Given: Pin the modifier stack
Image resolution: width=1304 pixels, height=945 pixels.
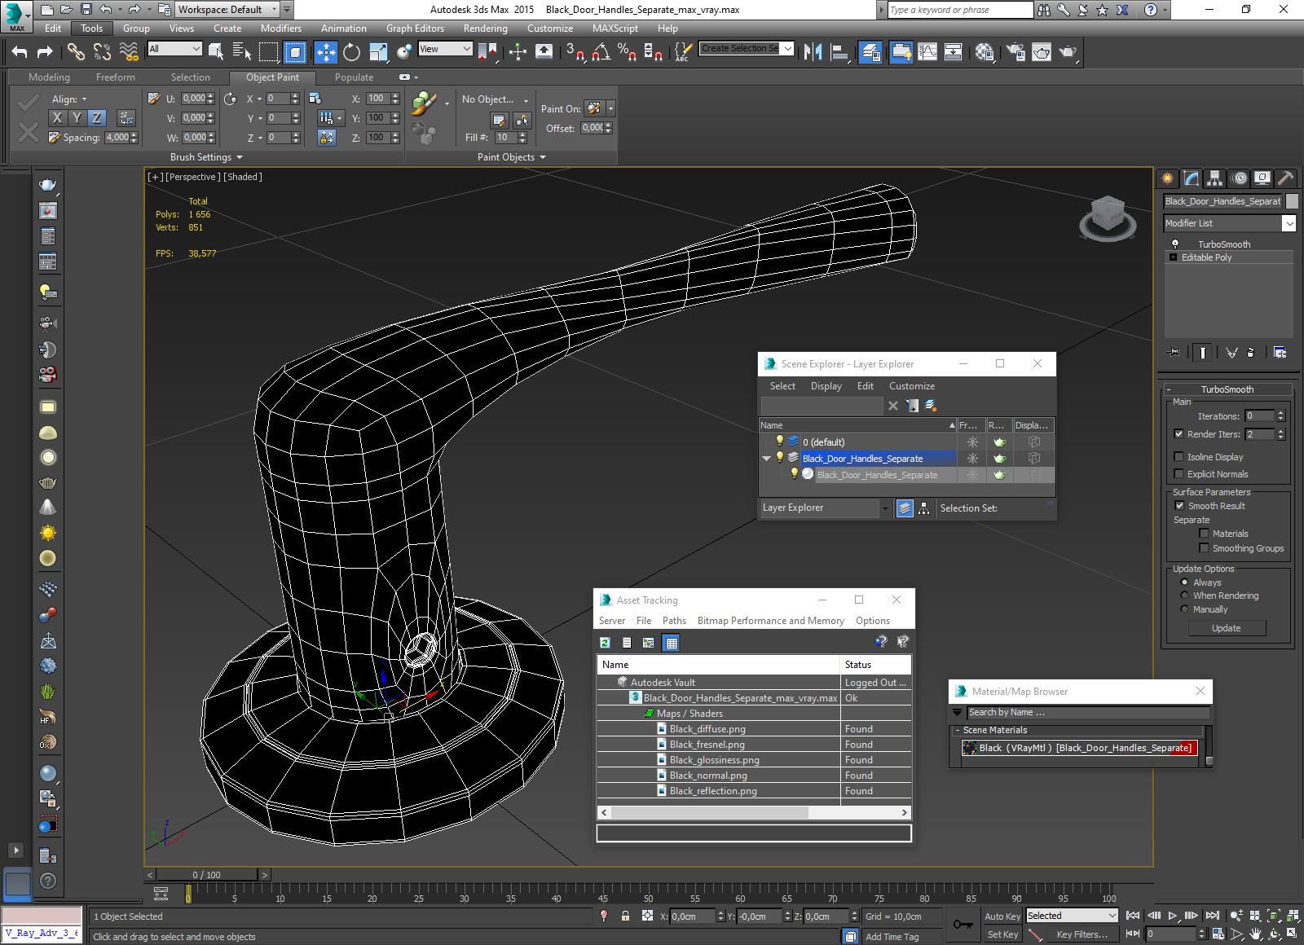Looking at the screenshot, I should [1174, 352].
